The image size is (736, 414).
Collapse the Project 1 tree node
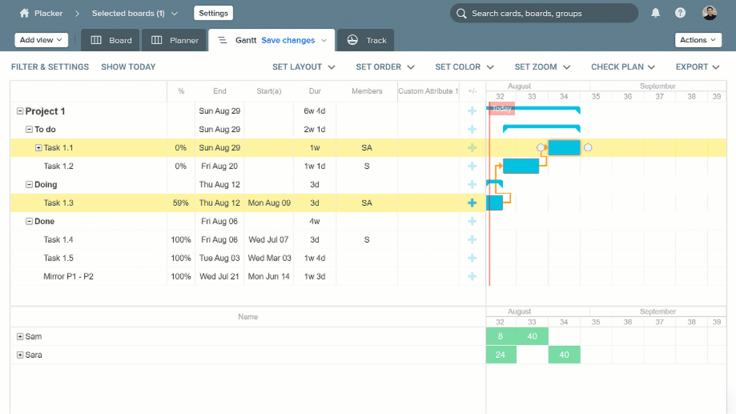click(x=20, y=111)
